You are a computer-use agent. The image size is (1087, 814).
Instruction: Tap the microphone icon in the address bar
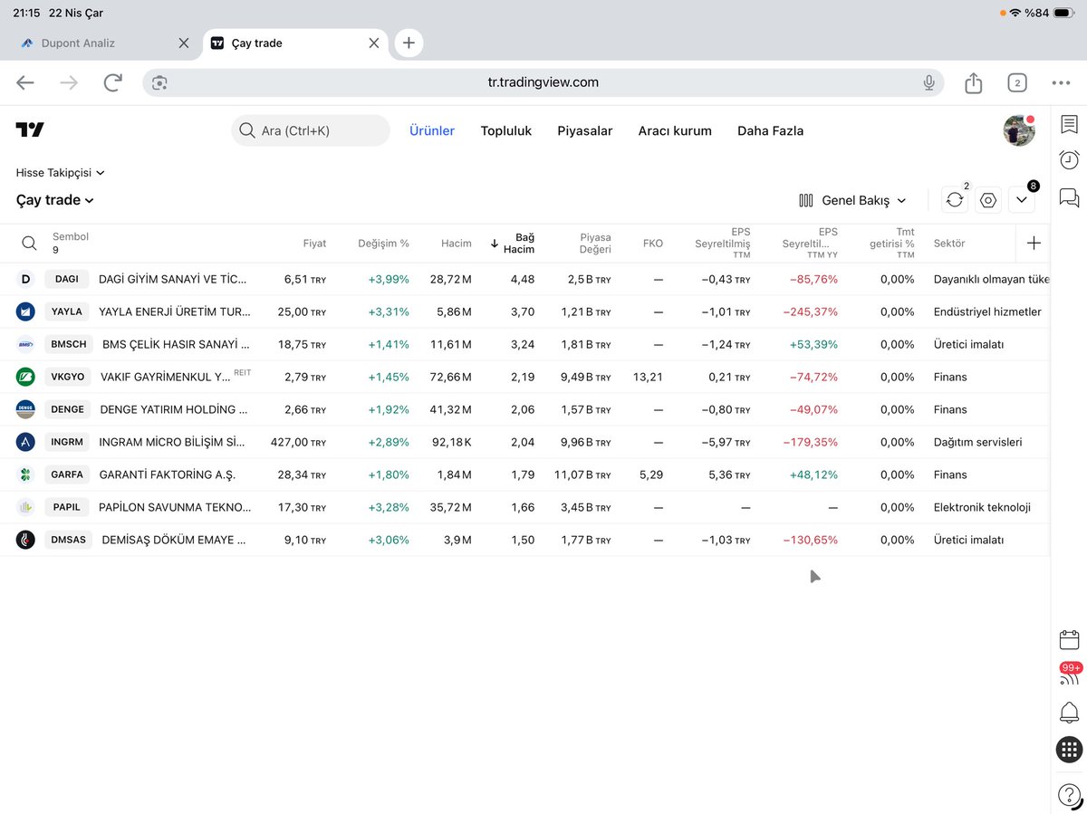point(928,82)
